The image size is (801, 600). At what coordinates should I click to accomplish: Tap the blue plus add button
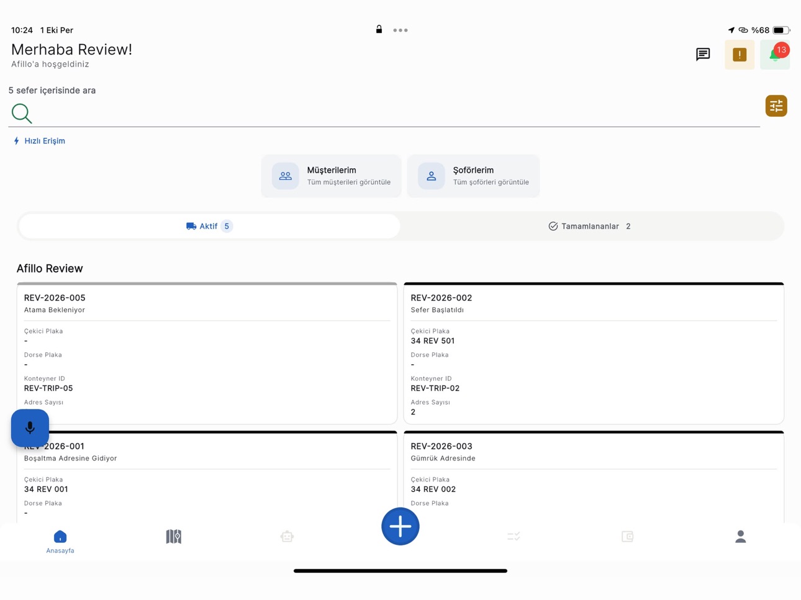click(400, 526)
